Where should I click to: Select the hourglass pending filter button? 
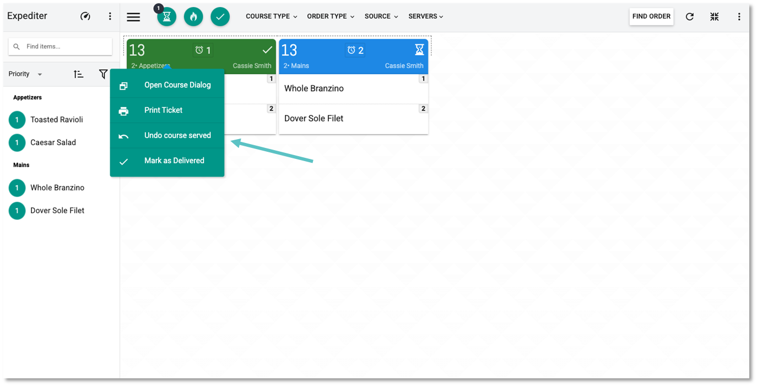(166, 17)
